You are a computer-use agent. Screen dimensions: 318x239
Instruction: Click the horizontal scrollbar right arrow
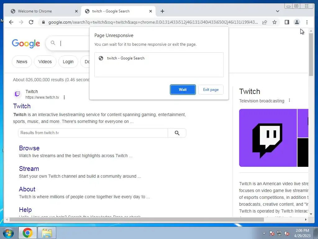point(306,219)
